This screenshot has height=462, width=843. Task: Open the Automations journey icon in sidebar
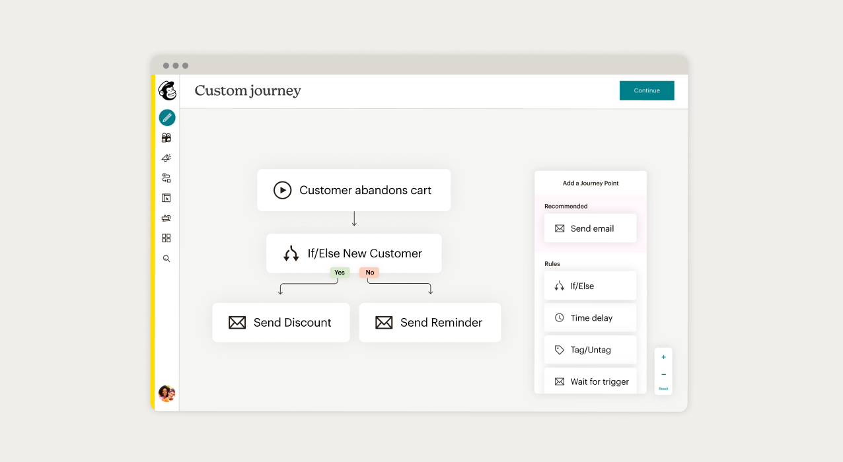coord(166,178)
